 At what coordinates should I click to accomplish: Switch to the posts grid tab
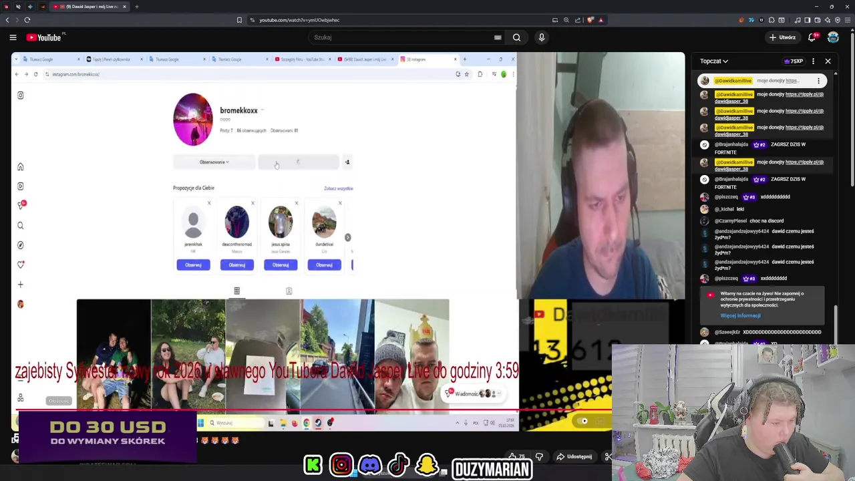point(236,291)
